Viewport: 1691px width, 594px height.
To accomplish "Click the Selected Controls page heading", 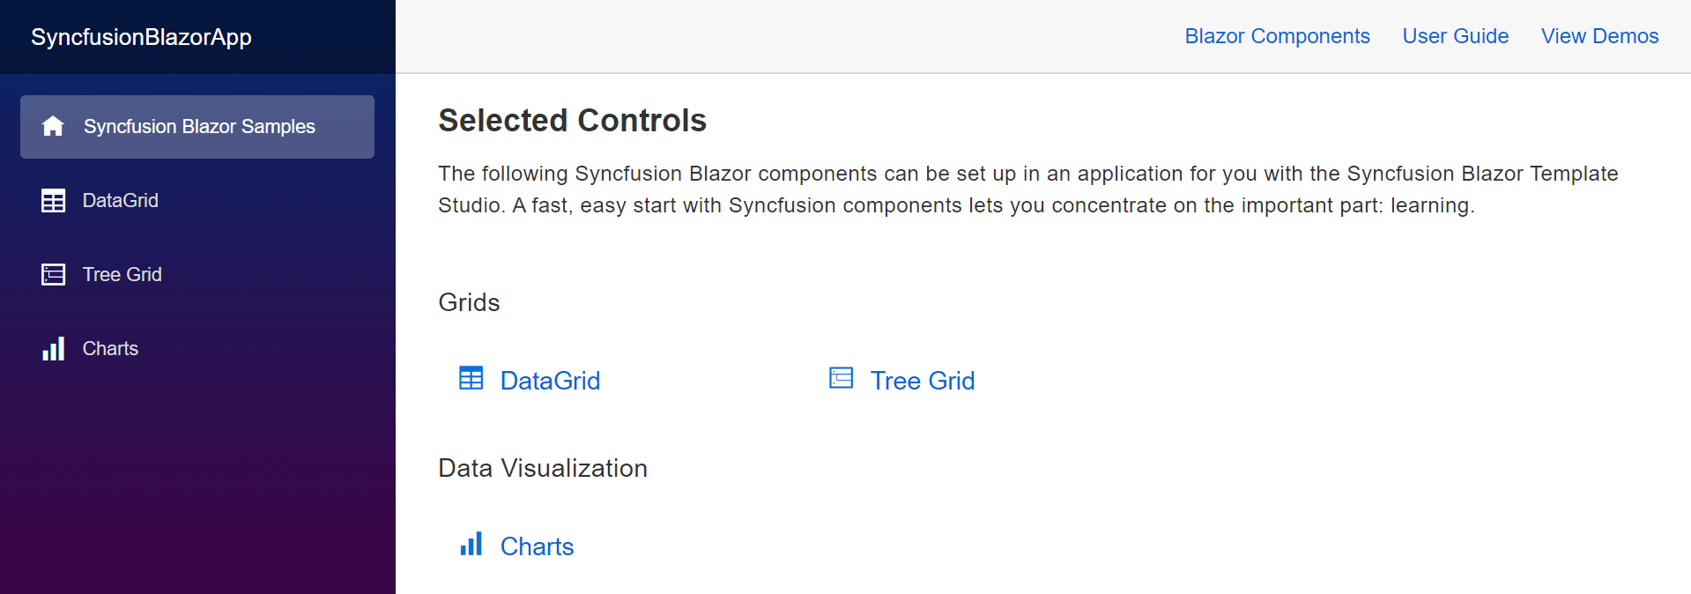I will click(572, 120).
